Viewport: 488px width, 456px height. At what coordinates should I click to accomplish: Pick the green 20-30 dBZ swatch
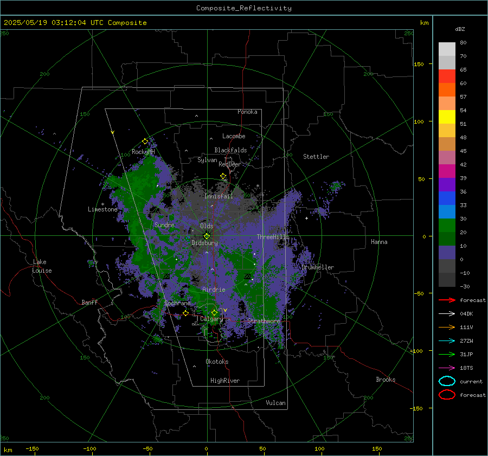(x=447, y=226)
